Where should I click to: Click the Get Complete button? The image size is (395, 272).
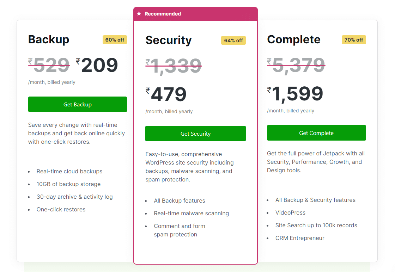316,133
